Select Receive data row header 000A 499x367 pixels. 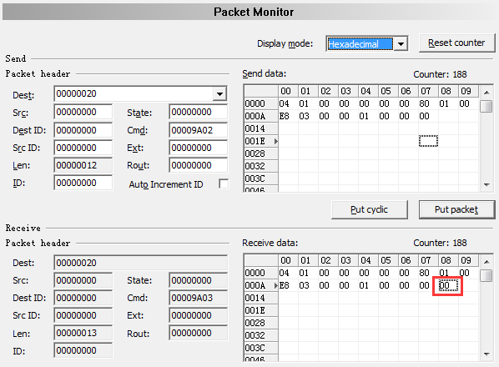coord(261,285)
